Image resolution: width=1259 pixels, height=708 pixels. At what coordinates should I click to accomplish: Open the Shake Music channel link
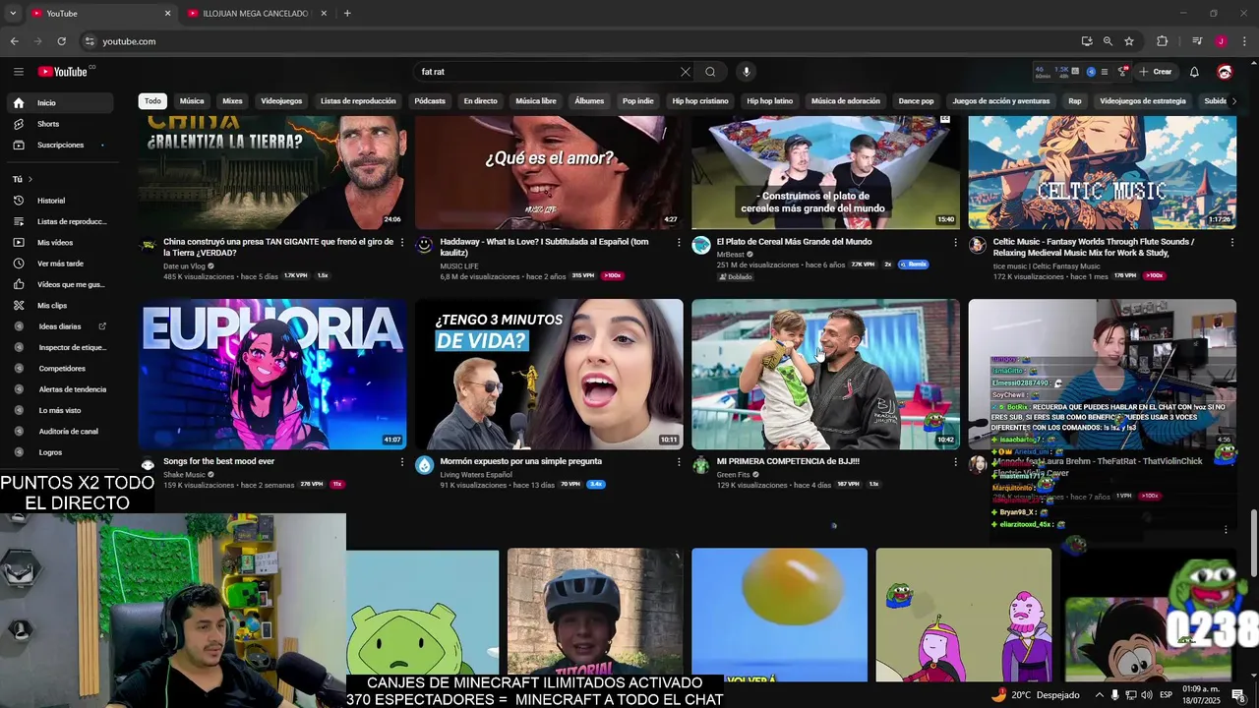(x=185, y=474)
